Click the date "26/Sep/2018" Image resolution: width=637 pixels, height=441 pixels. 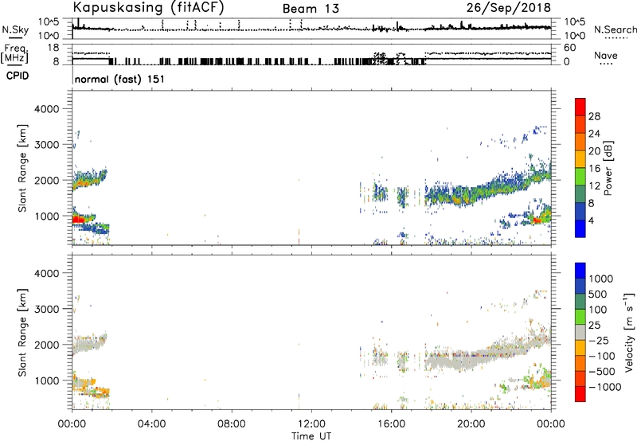509,7
